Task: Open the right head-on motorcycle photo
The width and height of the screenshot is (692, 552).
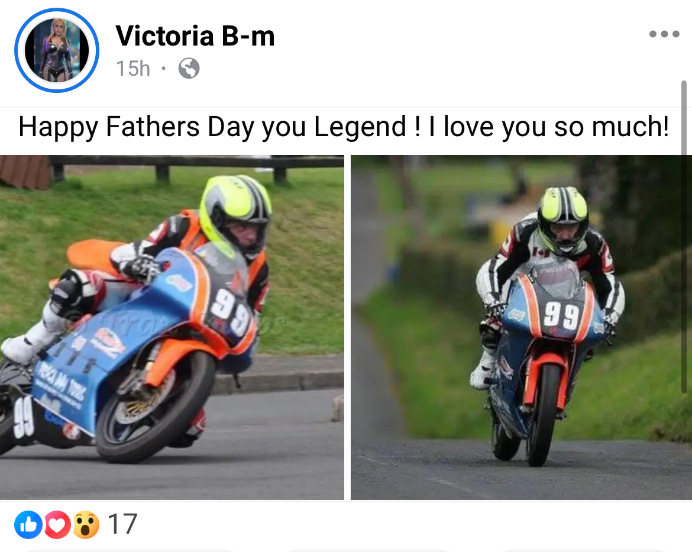Action: click(521, 327)
